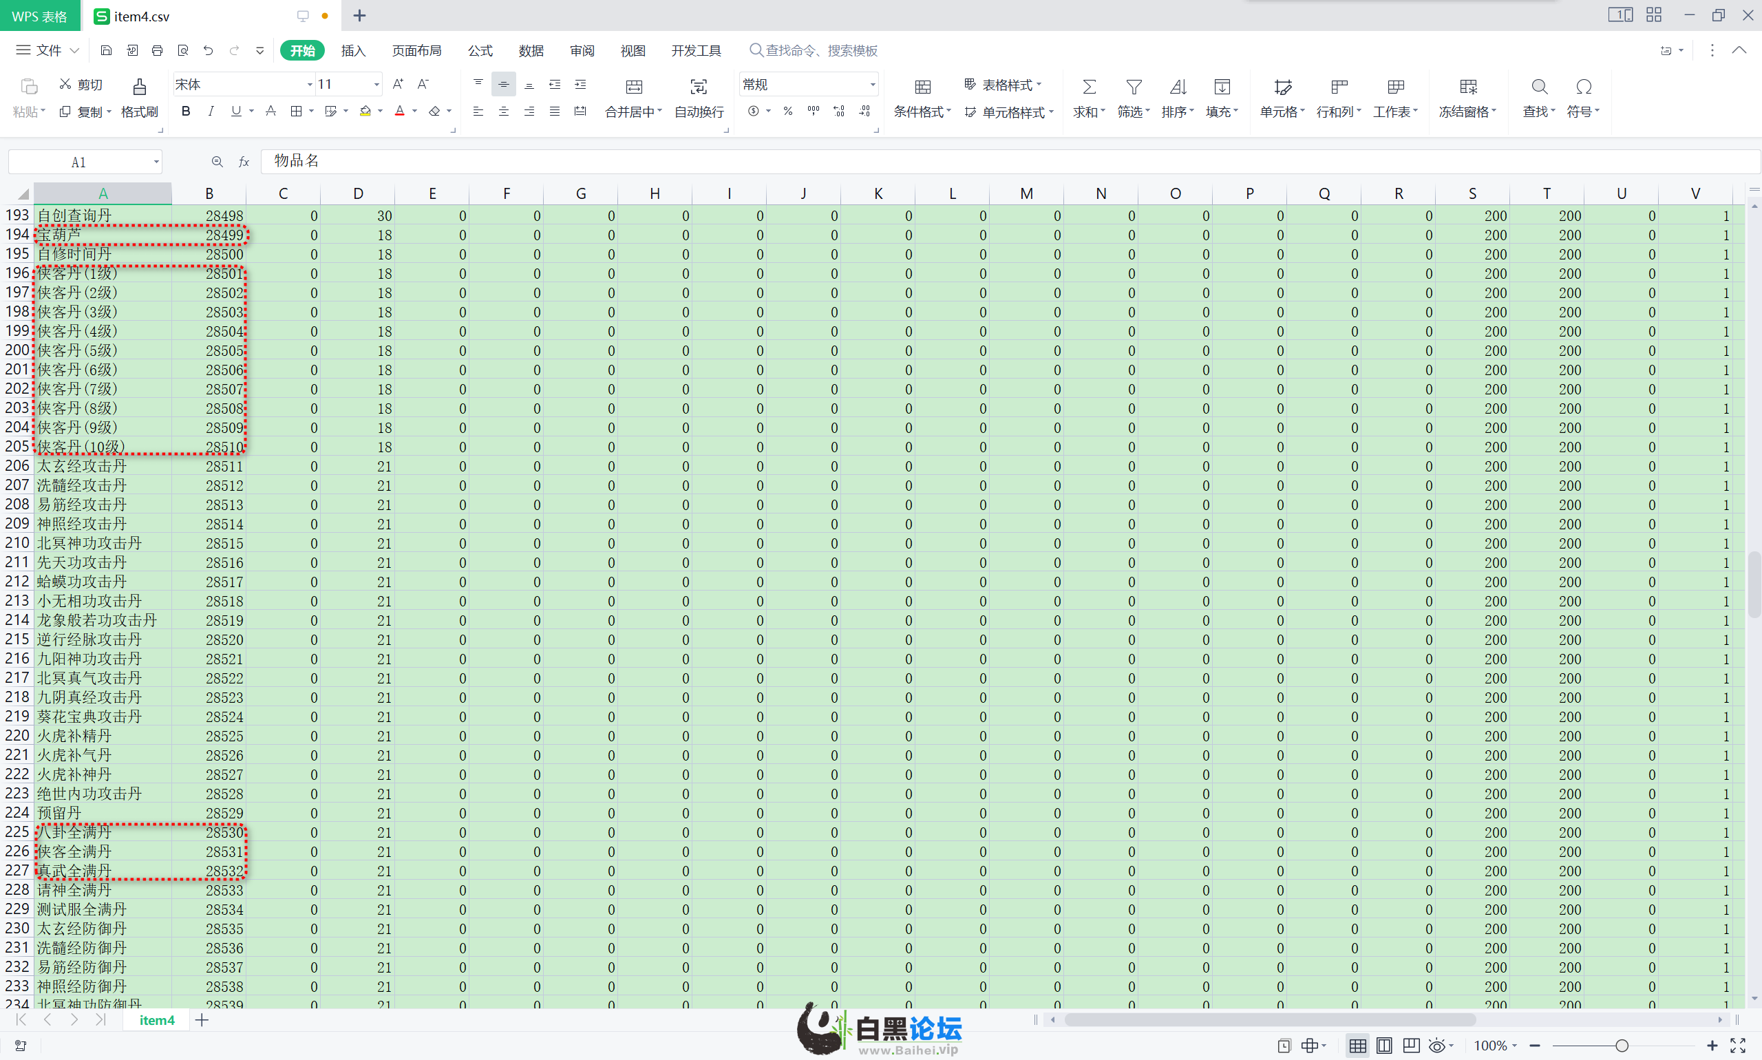Screen dimensions: 1762x1060
Task: Toggle align text right
Action: (x=529, y=112)
